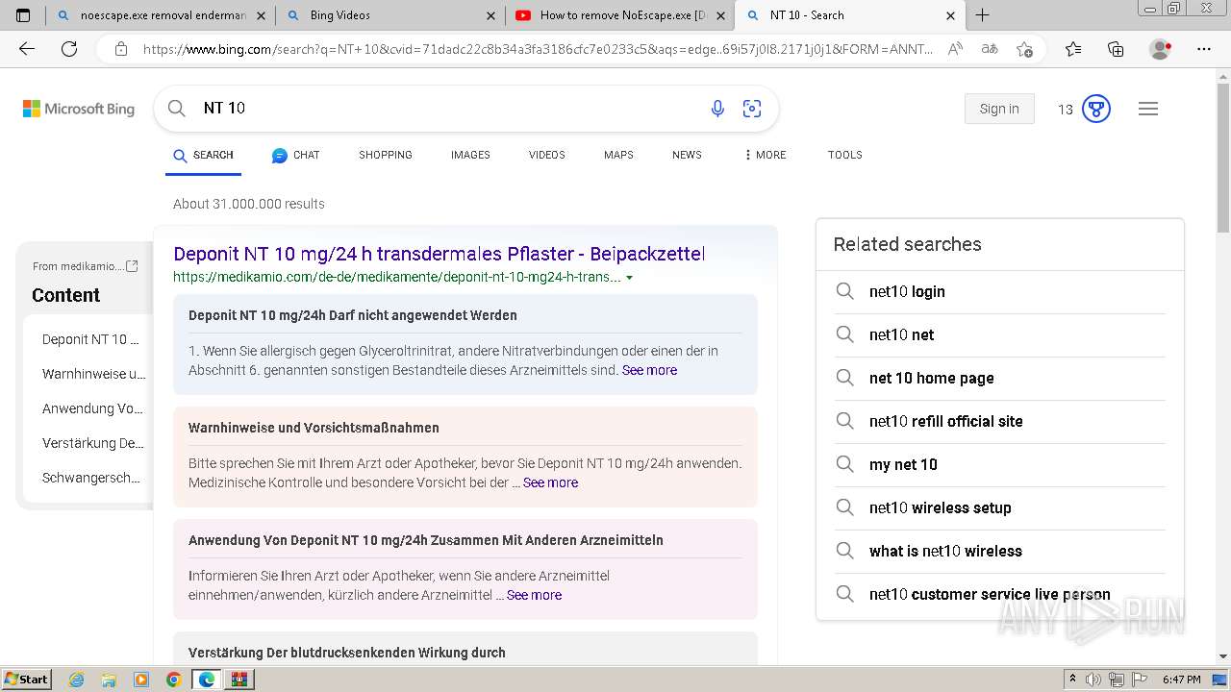The image size is (1231, 692).
Task: Click the volume icon in system tray
Action: 1093,680
